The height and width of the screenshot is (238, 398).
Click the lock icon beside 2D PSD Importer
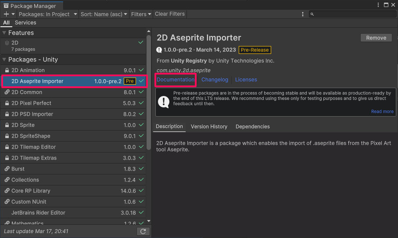tap(7, 114)
